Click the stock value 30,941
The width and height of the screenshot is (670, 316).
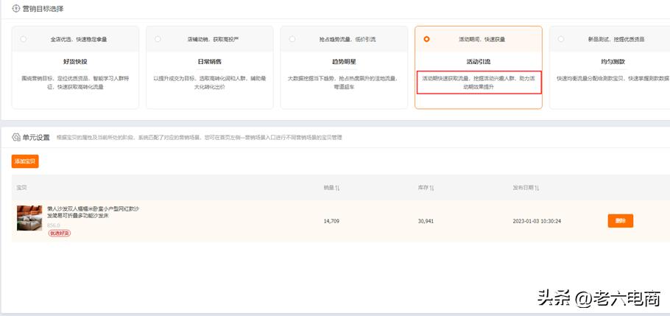pyautogui.click(x=426, y=221)
